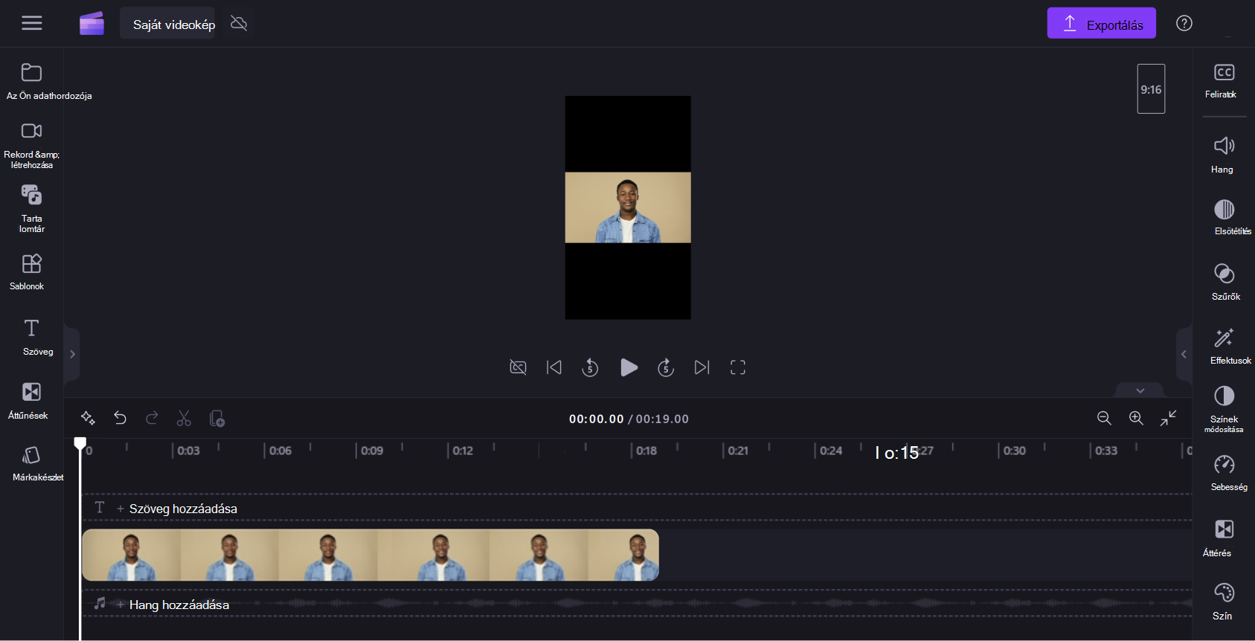1255x641 pixels.
Task: Click the cloud sync disabled icon
Action: [x=239, y=23]
